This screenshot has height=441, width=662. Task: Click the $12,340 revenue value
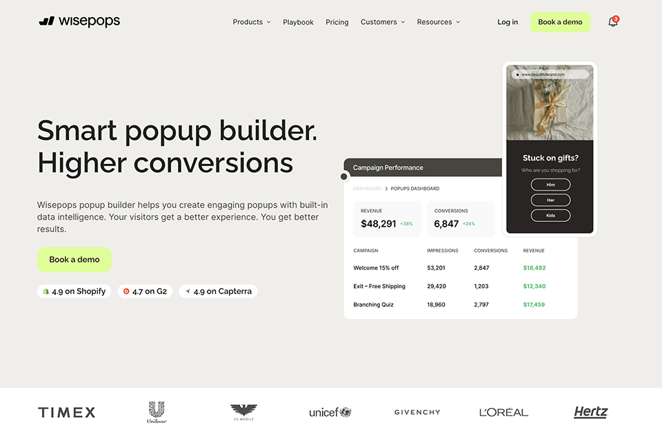click(x=534, y=286)
